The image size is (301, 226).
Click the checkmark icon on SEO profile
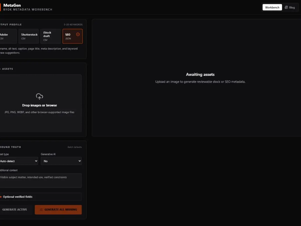tap(78, 34)
